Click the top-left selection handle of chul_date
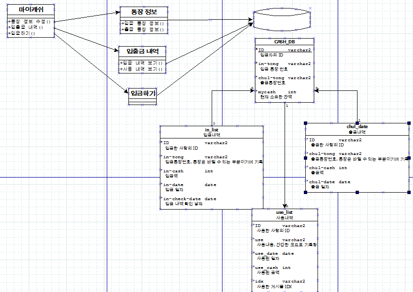 306,123
